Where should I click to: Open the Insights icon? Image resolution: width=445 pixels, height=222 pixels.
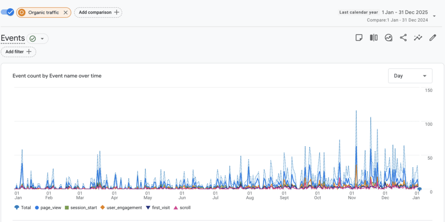click(x=389, y=38)
